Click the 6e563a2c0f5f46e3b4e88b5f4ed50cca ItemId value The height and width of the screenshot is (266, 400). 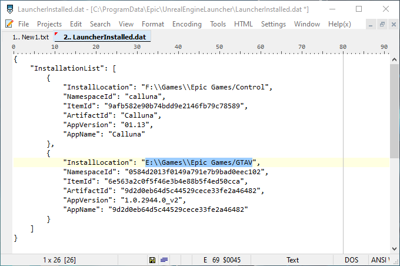coord(174,181)
